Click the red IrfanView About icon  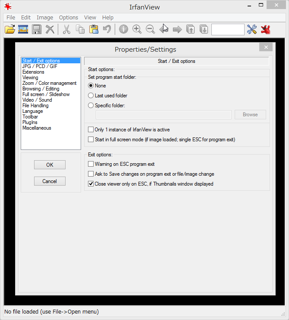[x=266, y=29]
